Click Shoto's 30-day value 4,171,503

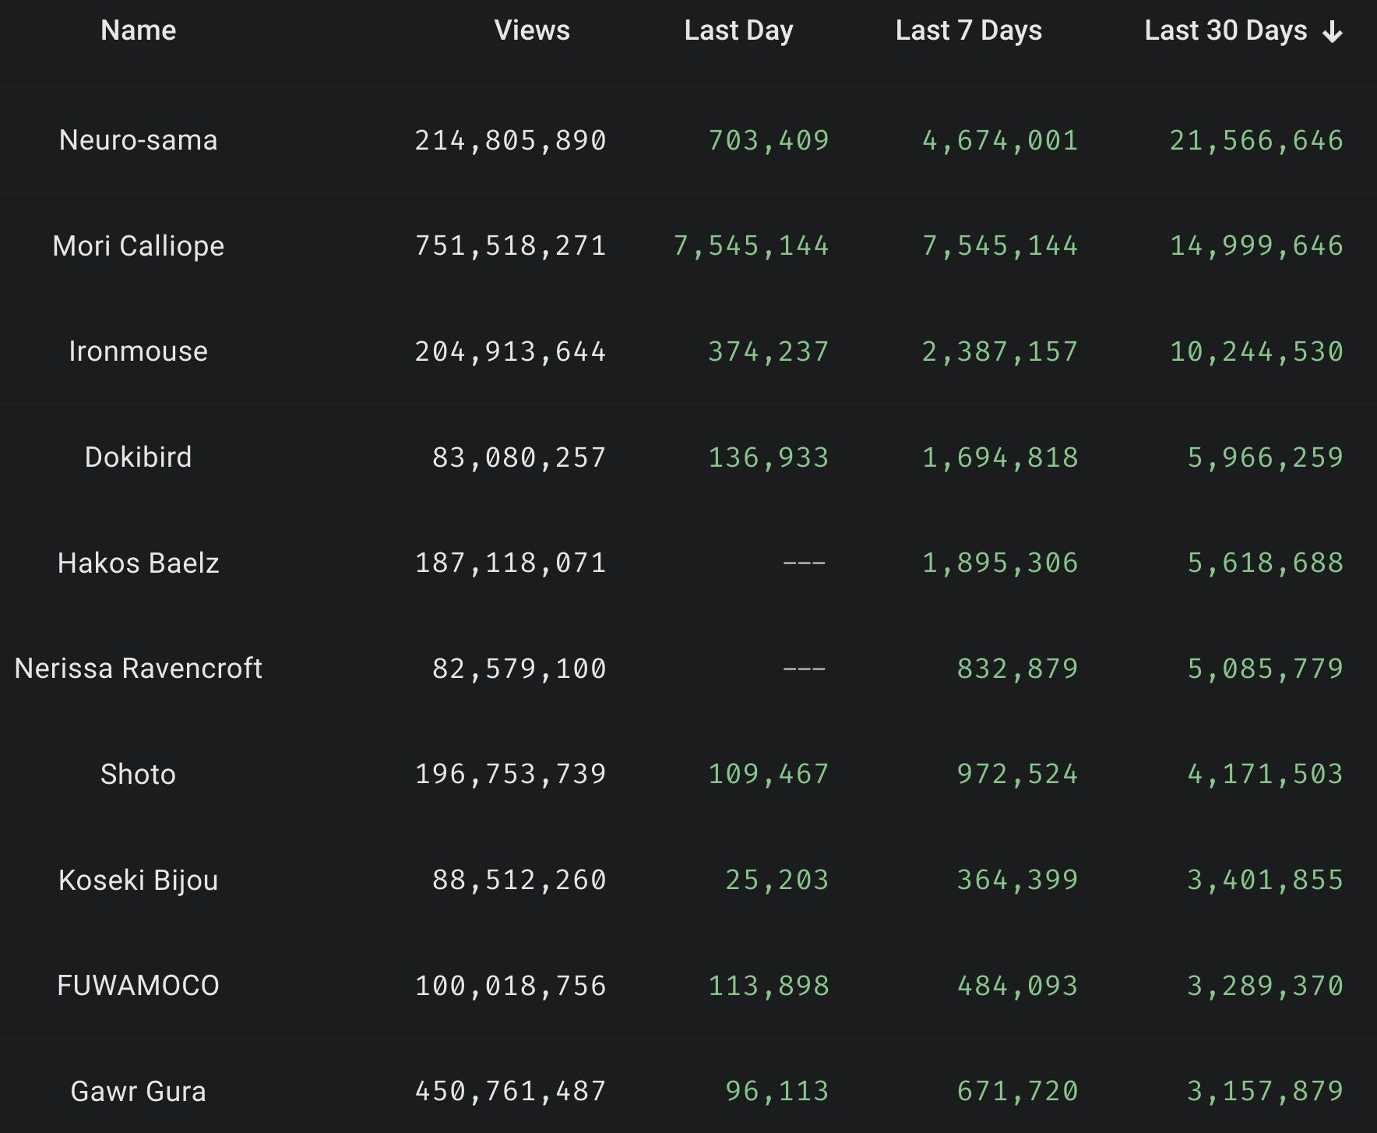[x=1266, y=775]
